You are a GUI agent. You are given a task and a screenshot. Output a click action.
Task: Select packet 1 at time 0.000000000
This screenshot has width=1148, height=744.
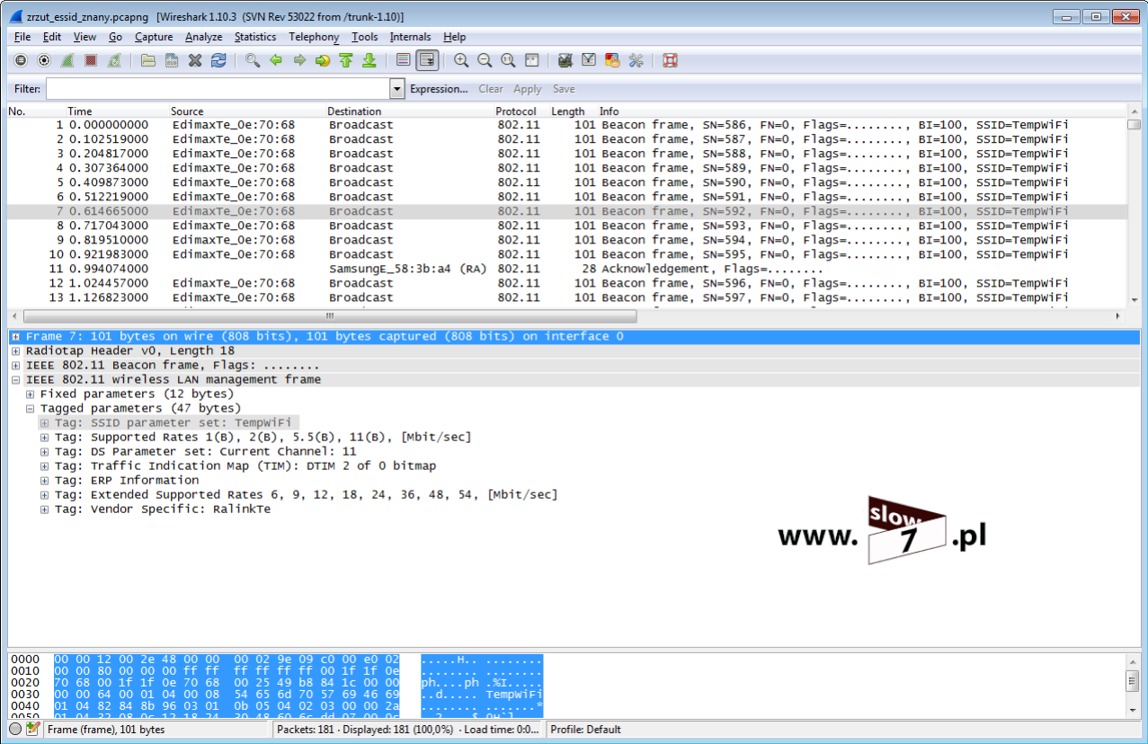(x=566, y=125)
